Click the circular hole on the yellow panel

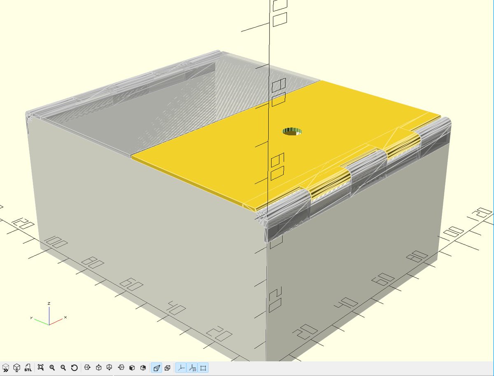point(292,131)
